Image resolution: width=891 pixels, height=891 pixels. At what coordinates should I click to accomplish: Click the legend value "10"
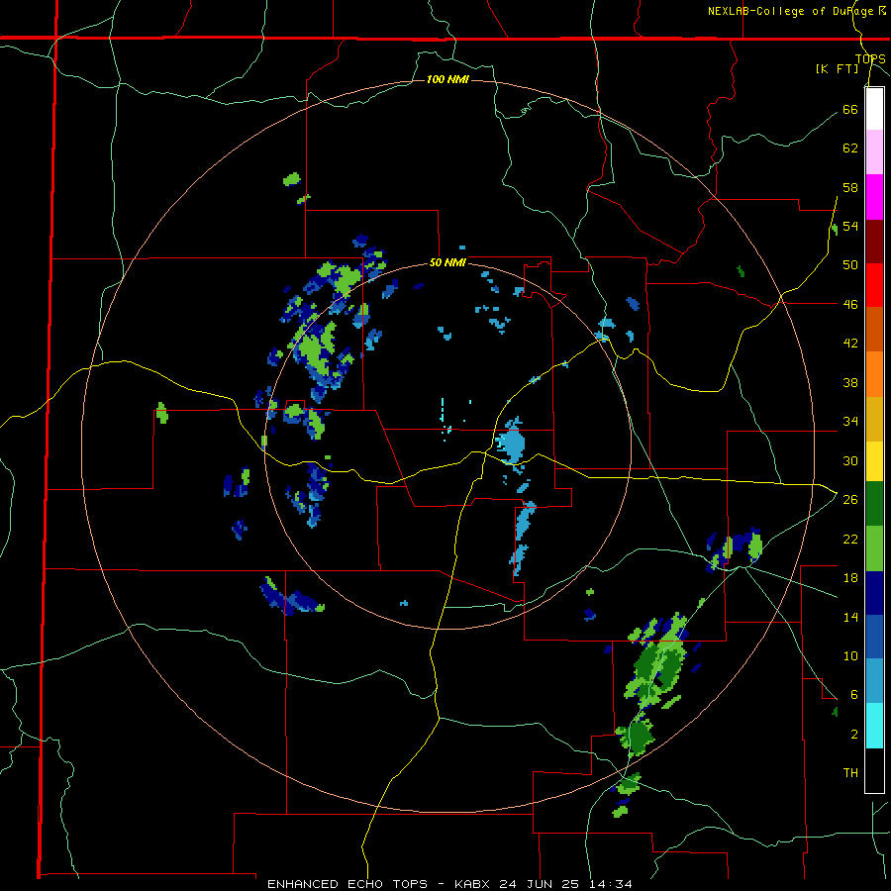850,655
